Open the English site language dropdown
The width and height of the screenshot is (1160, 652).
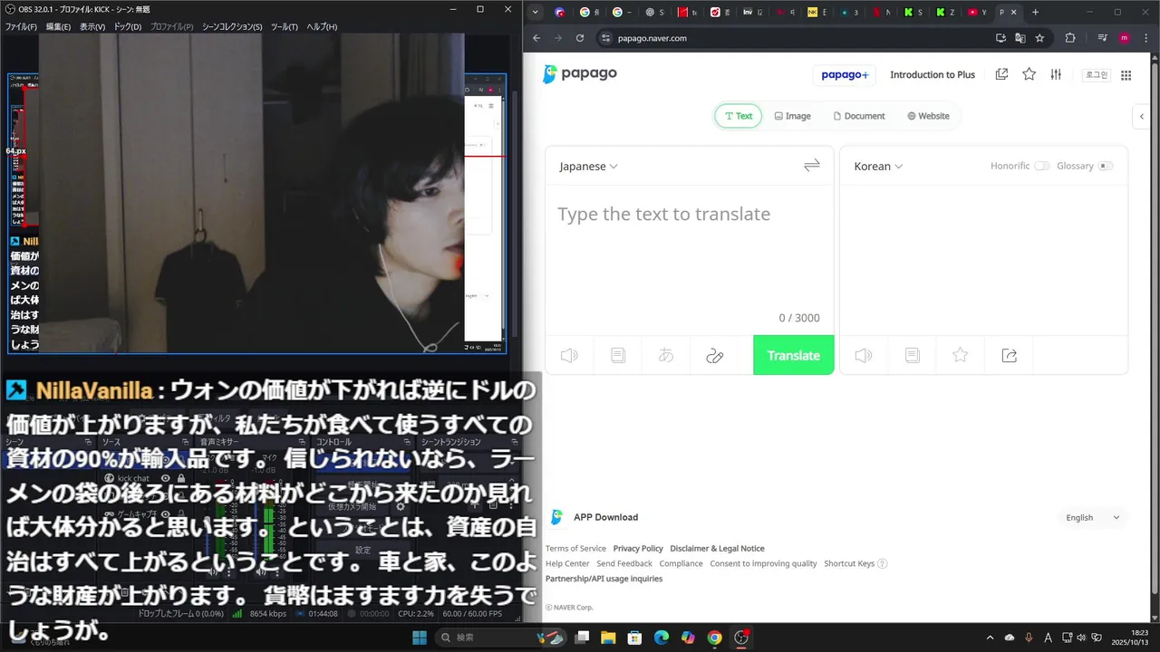pos(1092,517)
